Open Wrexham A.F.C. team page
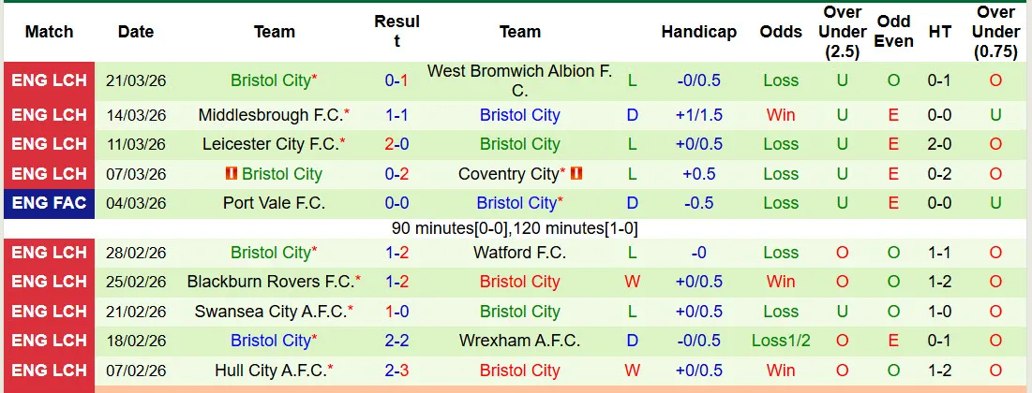 click(x=519, y=341)
